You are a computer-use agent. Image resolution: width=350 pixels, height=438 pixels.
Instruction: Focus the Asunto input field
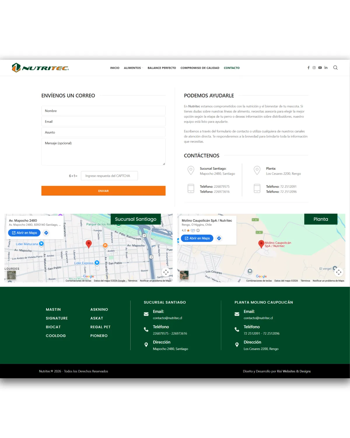pos(103,132)
